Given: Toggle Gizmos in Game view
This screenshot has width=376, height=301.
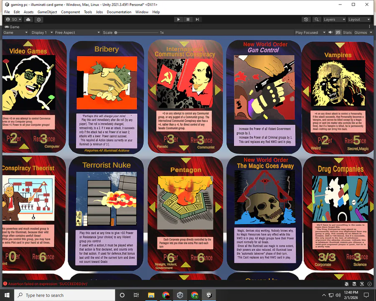Looking at the screenshot, I should pos(361,33).
